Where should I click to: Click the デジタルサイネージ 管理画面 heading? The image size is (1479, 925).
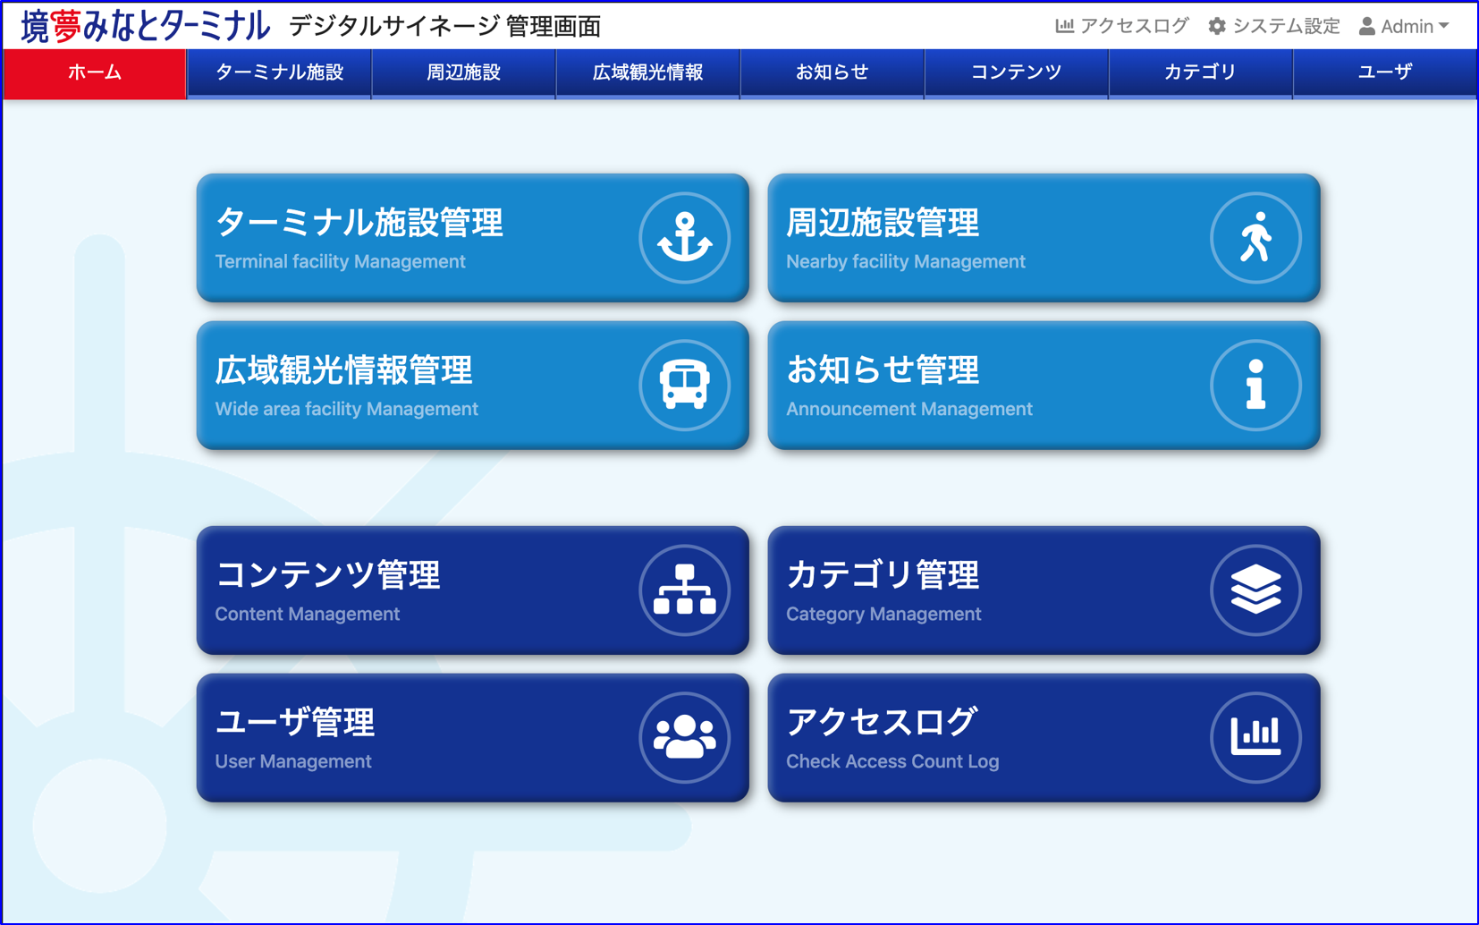(x=444, y=27)
